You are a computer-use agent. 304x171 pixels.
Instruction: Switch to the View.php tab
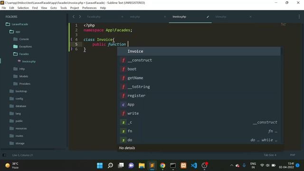point(220,17)
